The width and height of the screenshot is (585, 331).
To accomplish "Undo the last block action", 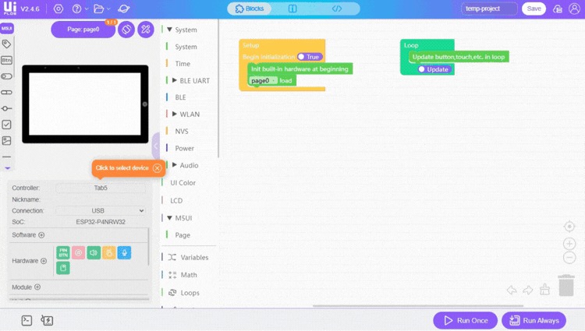I will coord(512,290).
